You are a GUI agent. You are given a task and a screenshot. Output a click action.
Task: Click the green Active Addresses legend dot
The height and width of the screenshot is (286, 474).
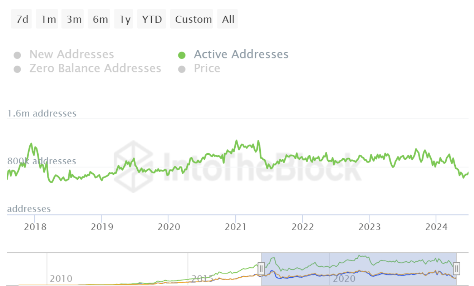pos(182,55)
